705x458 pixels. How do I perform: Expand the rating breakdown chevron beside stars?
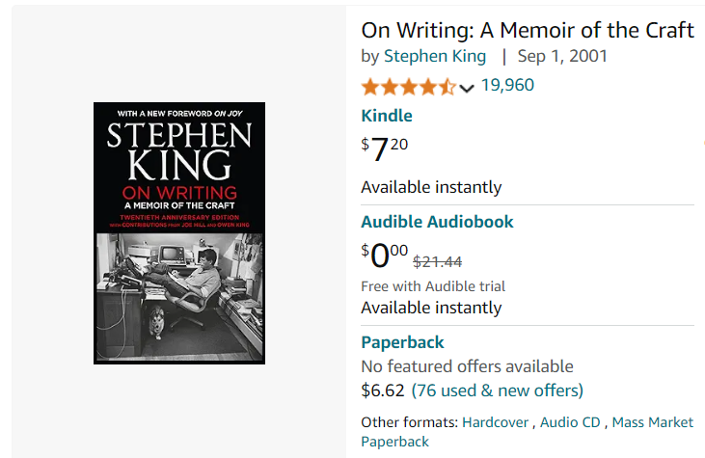pos(467,88)
